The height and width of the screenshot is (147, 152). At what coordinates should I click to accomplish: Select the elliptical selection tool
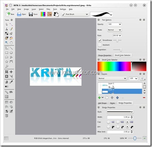click(x=11, y=102)
